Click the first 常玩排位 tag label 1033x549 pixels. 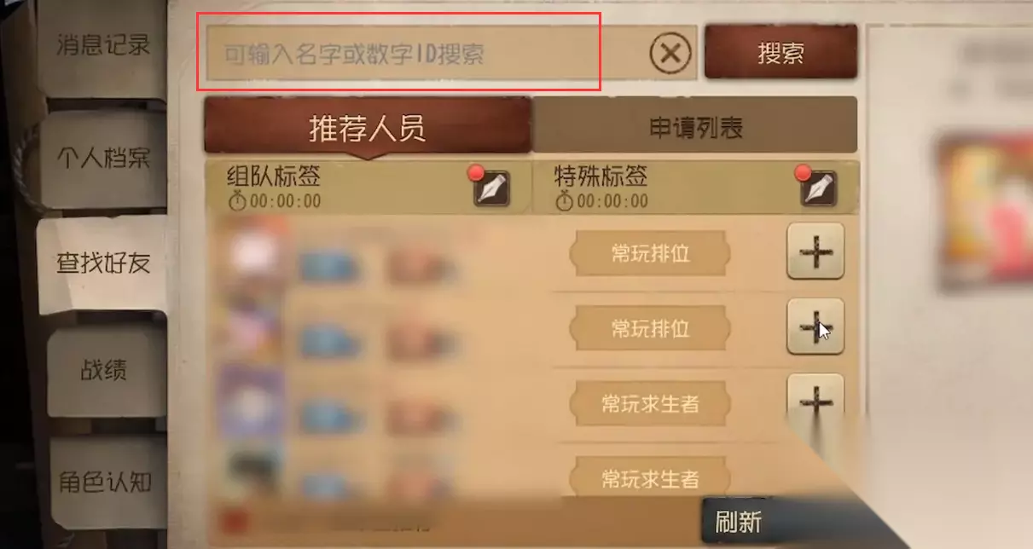[x=650, y=254]
